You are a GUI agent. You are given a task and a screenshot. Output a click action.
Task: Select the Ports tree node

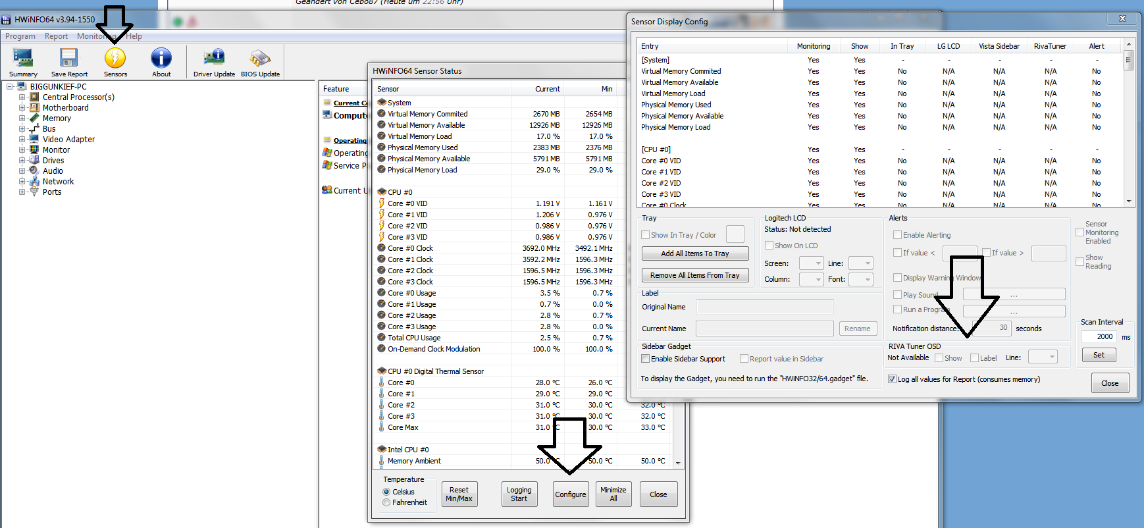click(51, 192)
